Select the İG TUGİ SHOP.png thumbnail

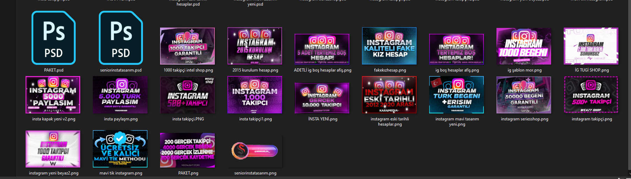591,46
